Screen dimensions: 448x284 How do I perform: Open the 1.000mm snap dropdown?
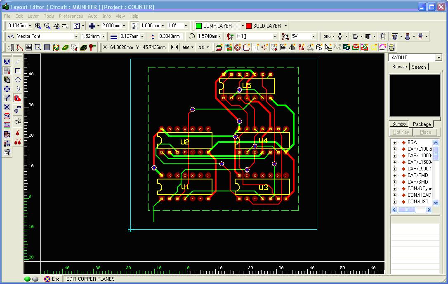point(163,26)
